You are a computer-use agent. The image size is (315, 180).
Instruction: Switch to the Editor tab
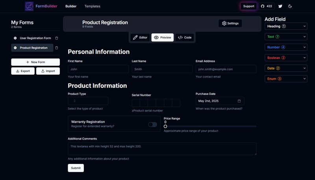click(140, 37)
